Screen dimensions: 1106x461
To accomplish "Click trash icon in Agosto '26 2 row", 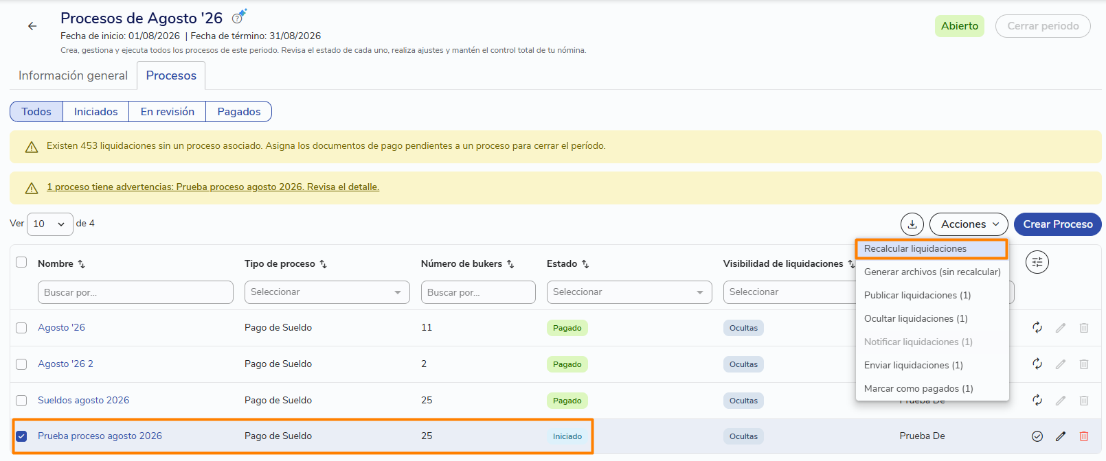I will point(1084,364).
